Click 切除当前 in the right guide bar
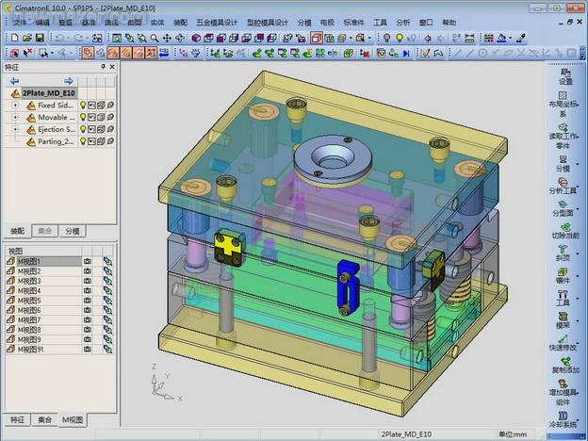588x441 pixels. click(x=565, y=231)
